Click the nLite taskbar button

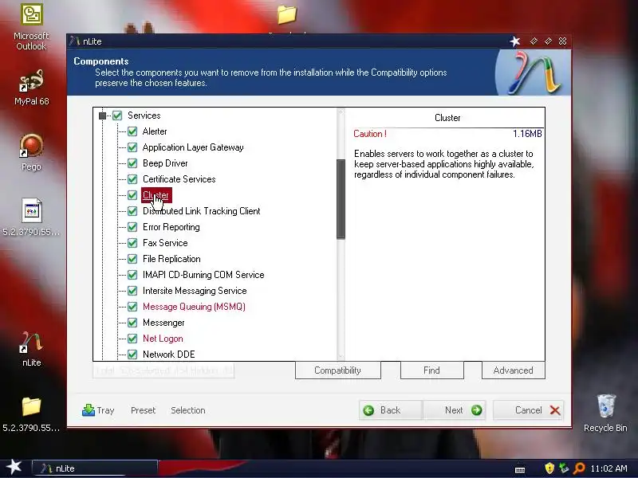94,468
